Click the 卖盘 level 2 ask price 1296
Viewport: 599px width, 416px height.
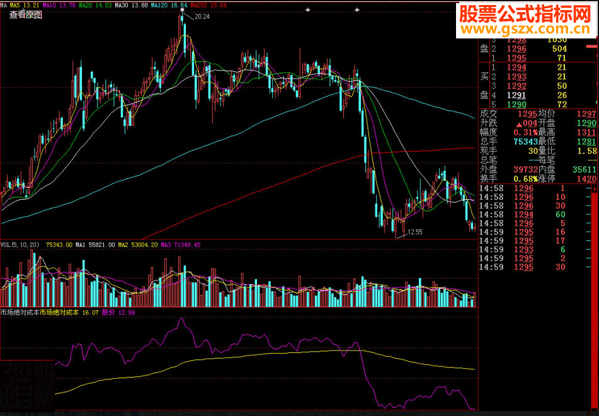516,49
